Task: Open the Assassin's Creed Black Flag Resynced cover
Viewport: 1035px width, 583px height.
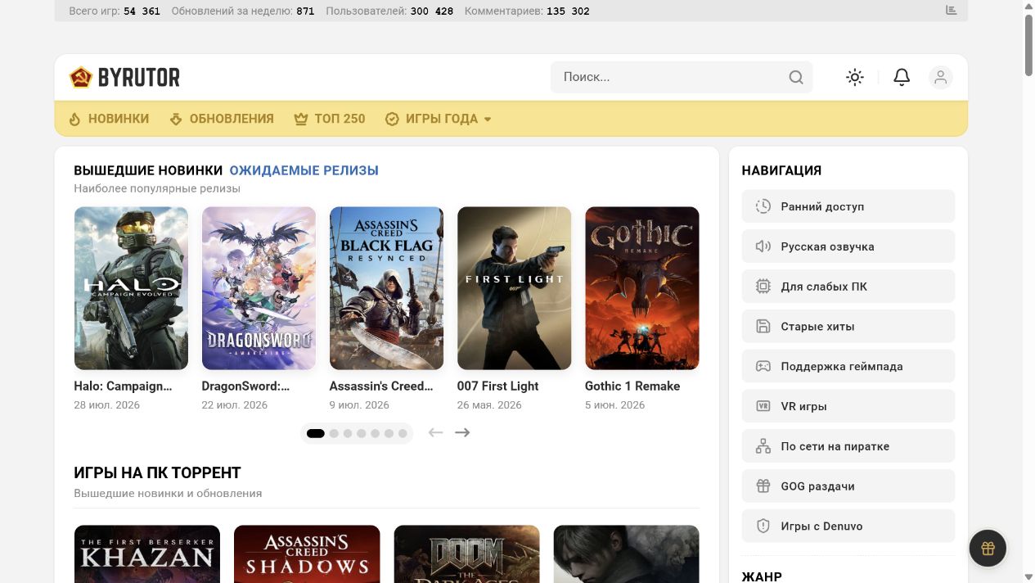Action: pyautogui.click(x=386, y=288)
